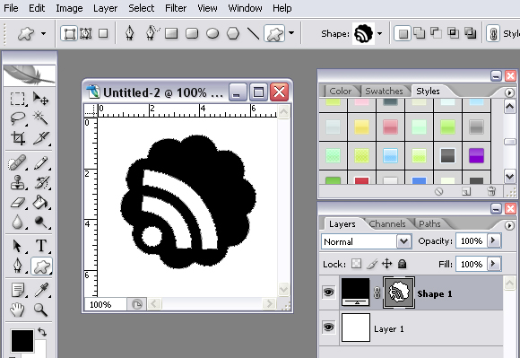Open the File menu
The image size is (520, 358).
point(11,8)
